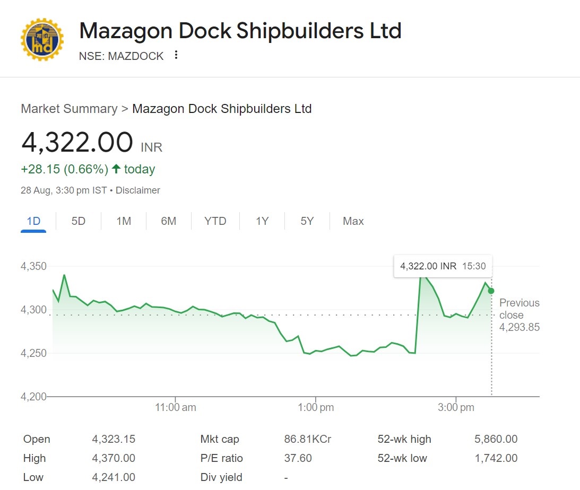The image size is (580, 490).
Task: Click the NSE: MAZDOCK ticker label
Action: [x=122, y=56]
